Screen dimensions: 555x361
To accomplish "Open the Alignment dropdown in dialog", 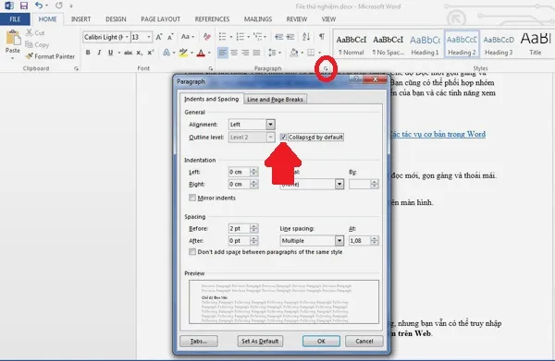I will click(x=270, y=125).
